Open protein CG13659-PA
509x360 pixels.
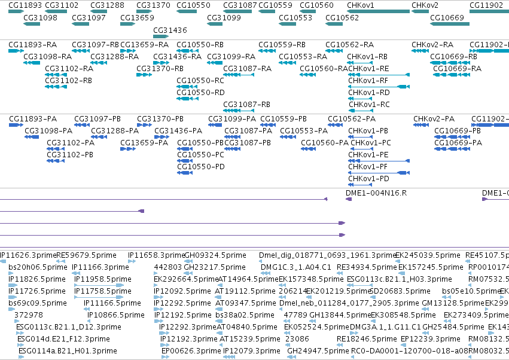coord(144,143)
